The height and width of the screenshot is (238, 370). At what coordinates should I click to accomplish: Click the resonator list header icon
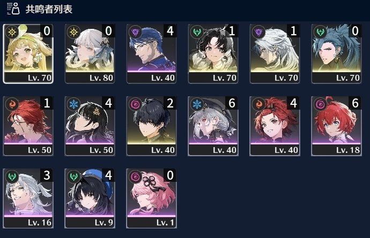[13, 9]
